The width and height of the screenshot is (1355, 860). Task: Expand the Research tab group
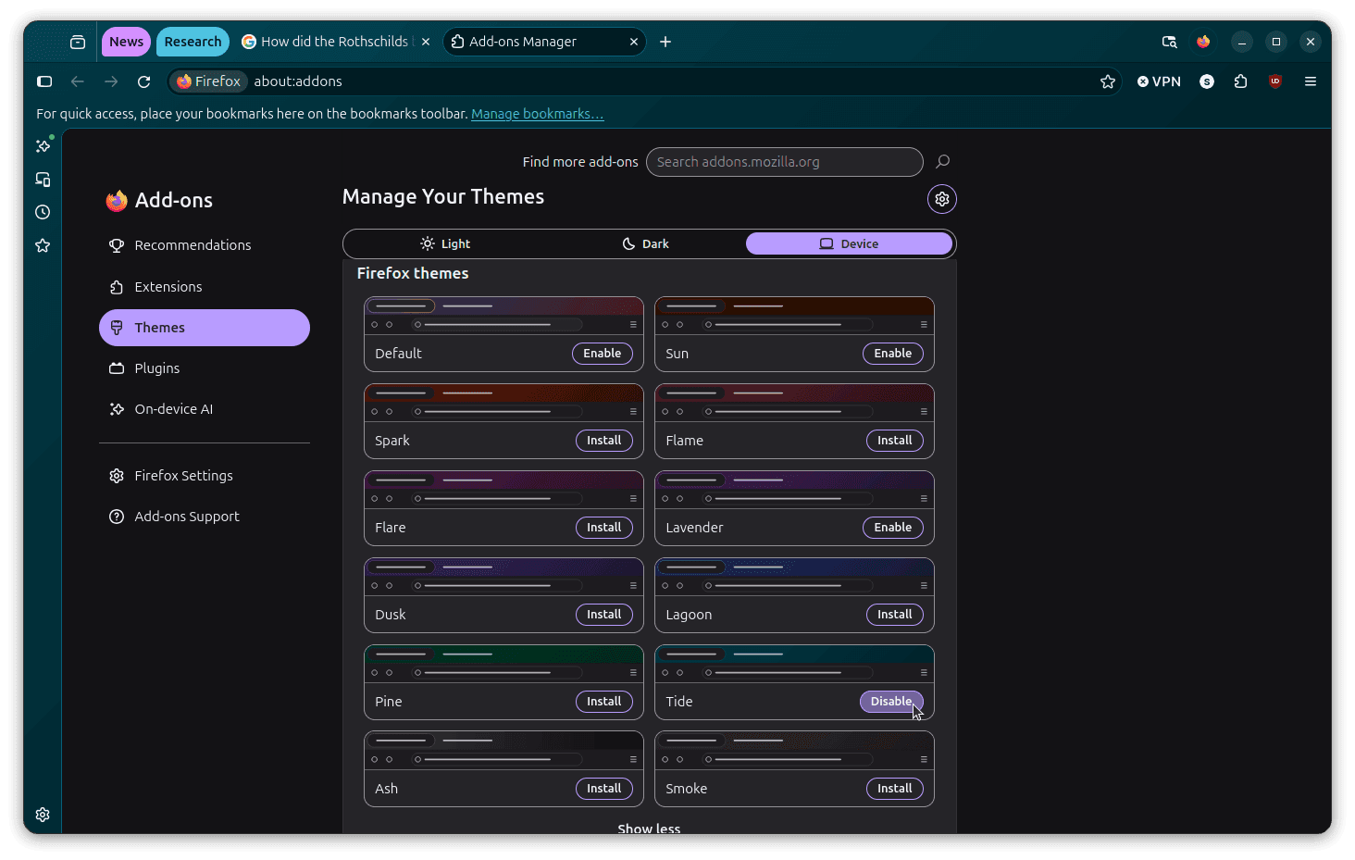point(193,42)
